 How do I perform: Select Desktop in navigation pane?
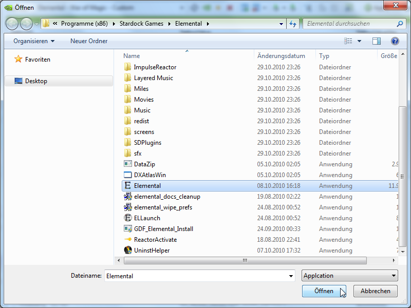pos(36,81)
